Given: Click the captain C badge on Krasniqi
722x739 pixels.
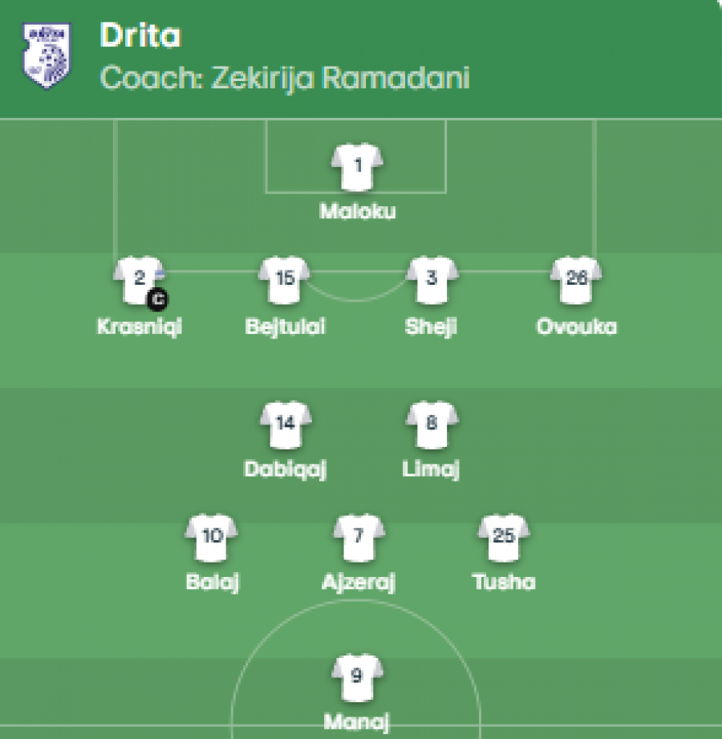Looking at the screenshot, I should [157, 298].
